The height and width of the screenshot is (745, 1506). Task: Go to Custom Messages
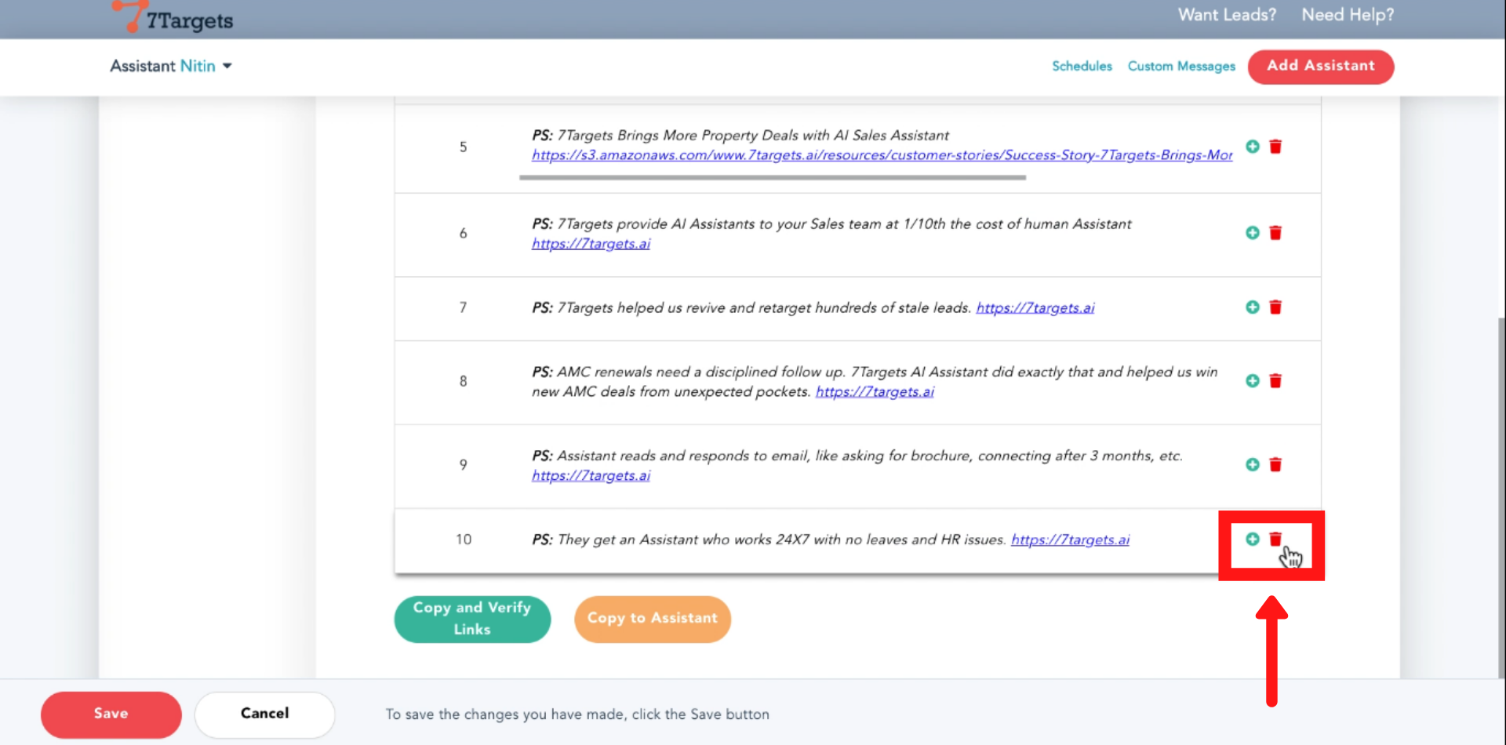(1180, 67)
